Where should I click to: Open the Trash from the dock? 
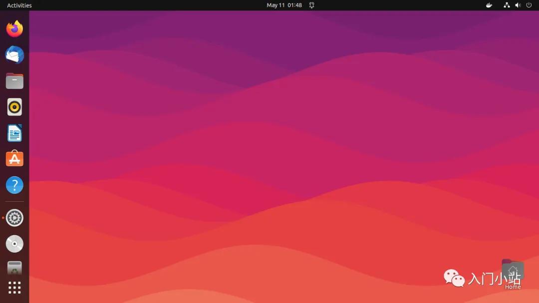click(14, 269)
